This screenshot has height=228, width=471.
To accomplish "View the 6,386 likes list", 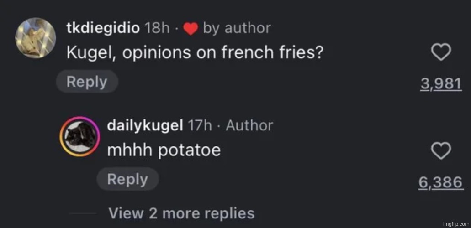I will coord(441,182).
